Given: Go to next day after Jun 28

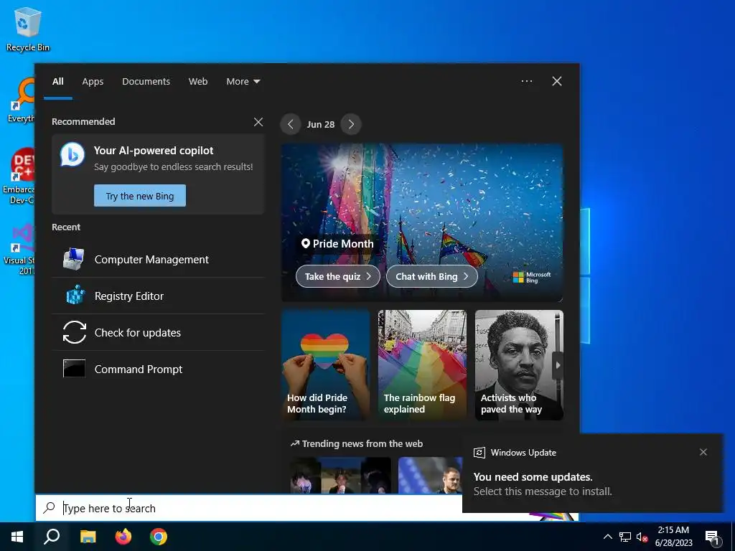Looking at the screenshot, I should [351, 124].
